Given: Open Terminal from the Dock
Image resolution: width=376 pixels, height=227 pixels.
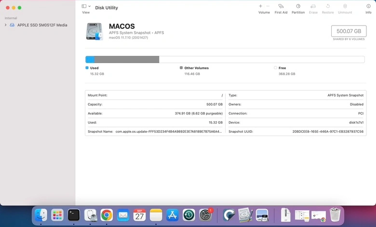Looking at the screenshot, I should [74, 215].
